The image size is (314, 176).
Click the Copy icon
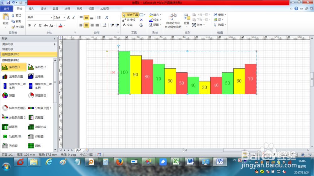(x=13, y=21)
